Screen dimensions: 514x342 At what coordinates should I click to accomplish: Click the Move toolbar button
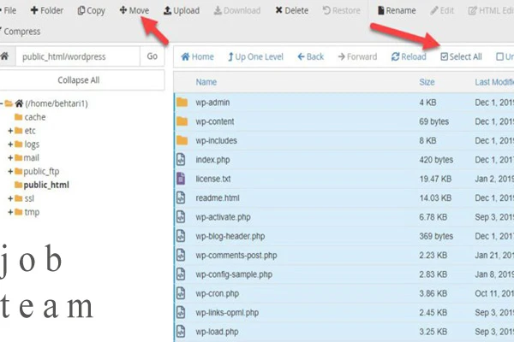[134, 11]
